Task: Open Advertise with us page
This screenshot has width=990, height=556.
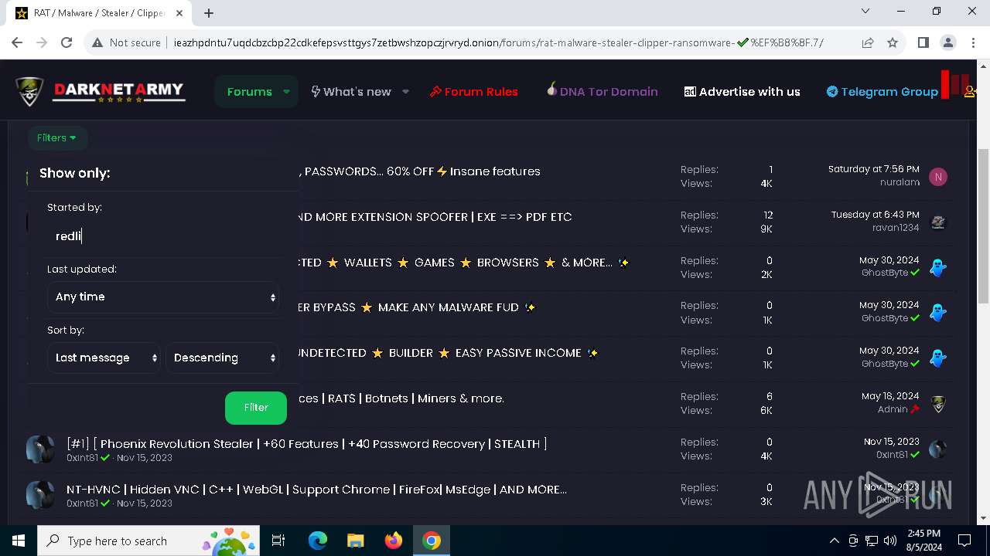Action: point(742,91)
